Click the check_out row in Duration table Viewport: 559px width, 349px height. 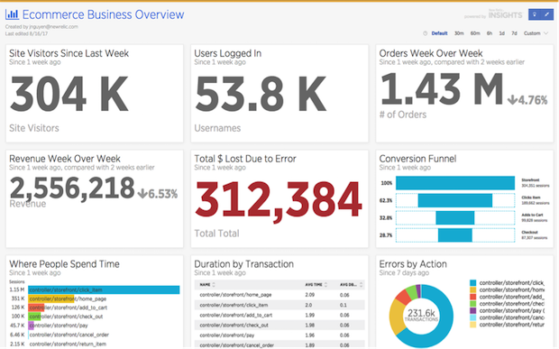pyautogui.click(x=279, y=326)
